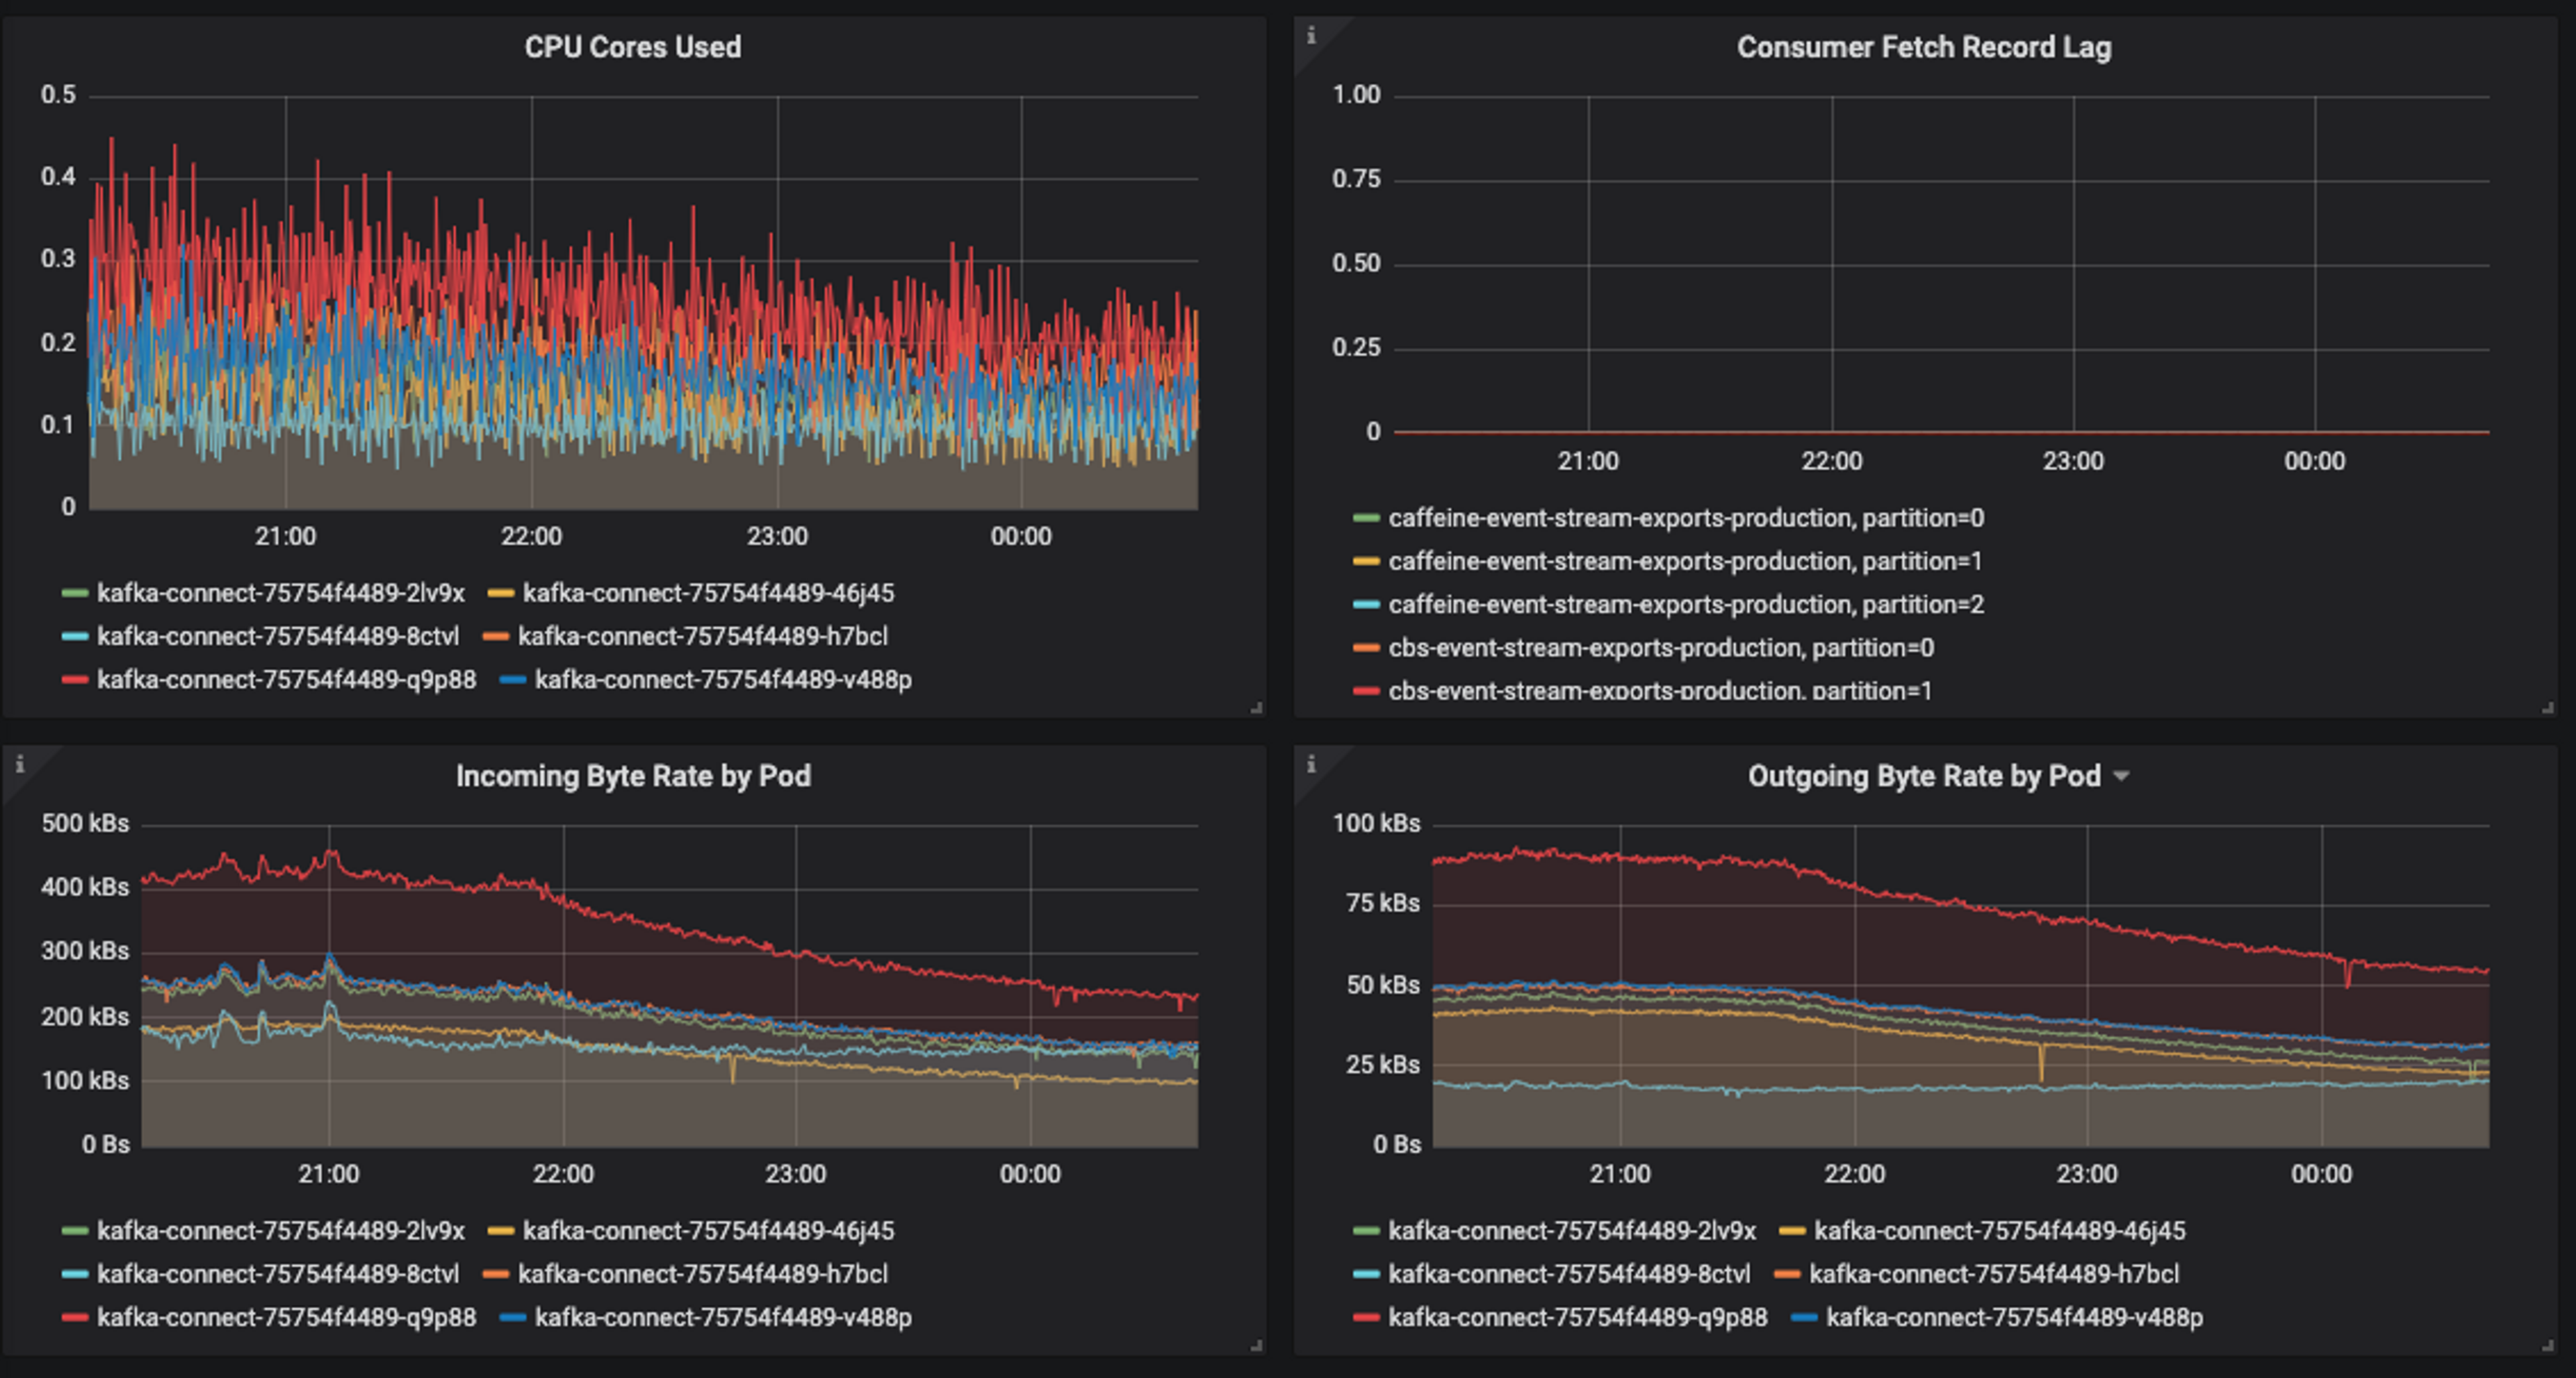This screenshot has width=2576, height=1378.
Task: Toggle cbs-event-stream partition=0 legend entry
Action: 1661,648
